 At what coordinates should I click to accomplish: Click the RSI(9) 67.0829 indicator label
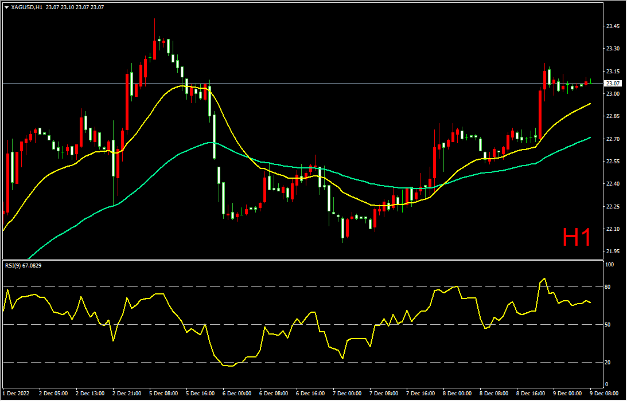pyautogui.click(x=23, y=265)
